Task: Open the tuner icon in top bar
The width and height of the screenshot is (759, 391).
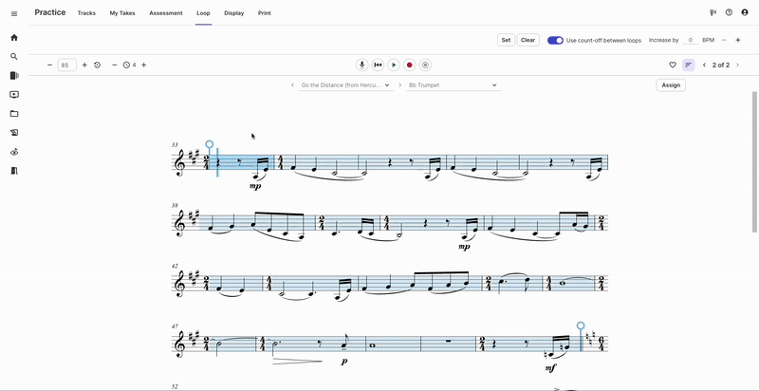Action: 713,12
